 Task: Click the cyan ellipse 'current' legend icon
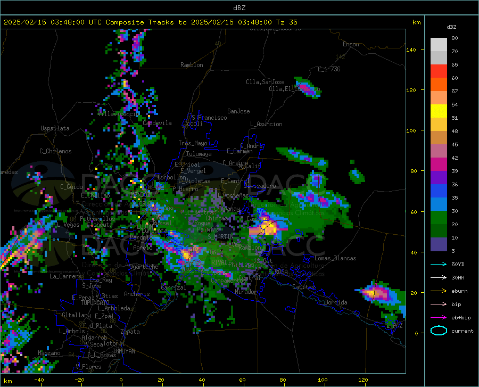click(439, 331)
